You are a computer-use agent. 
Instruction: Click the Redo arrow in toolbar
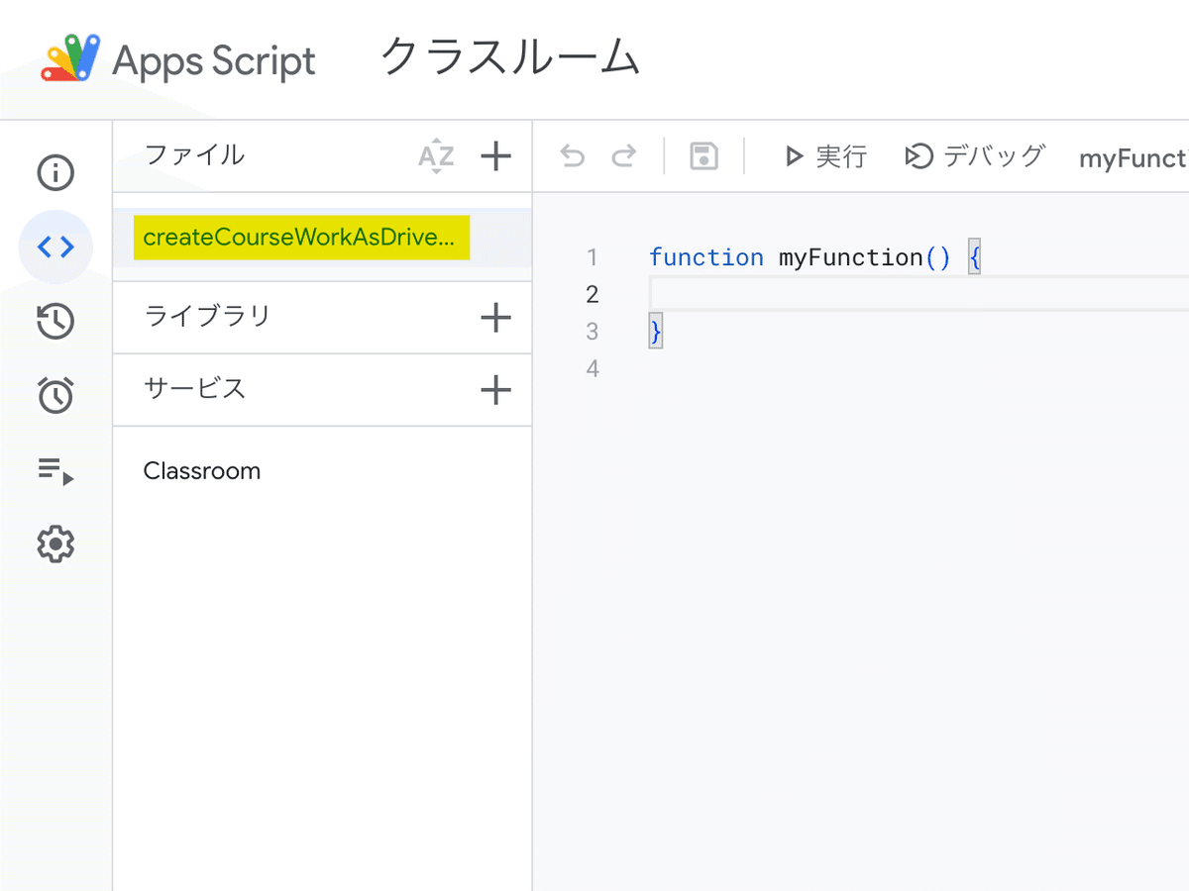coord(623,156)
